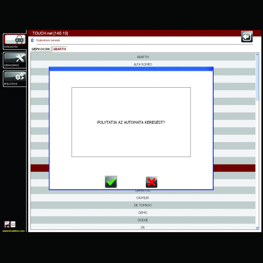
Task: Open the Car info icon at bottom left
Action: pyautogui.click(x=7, y=224)
